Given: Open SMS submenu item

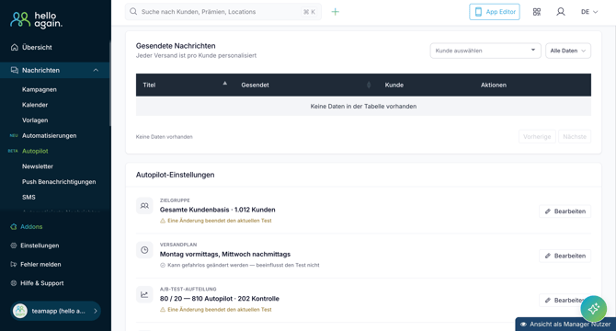Looking at the screenshot, I should tap(29, 197).
